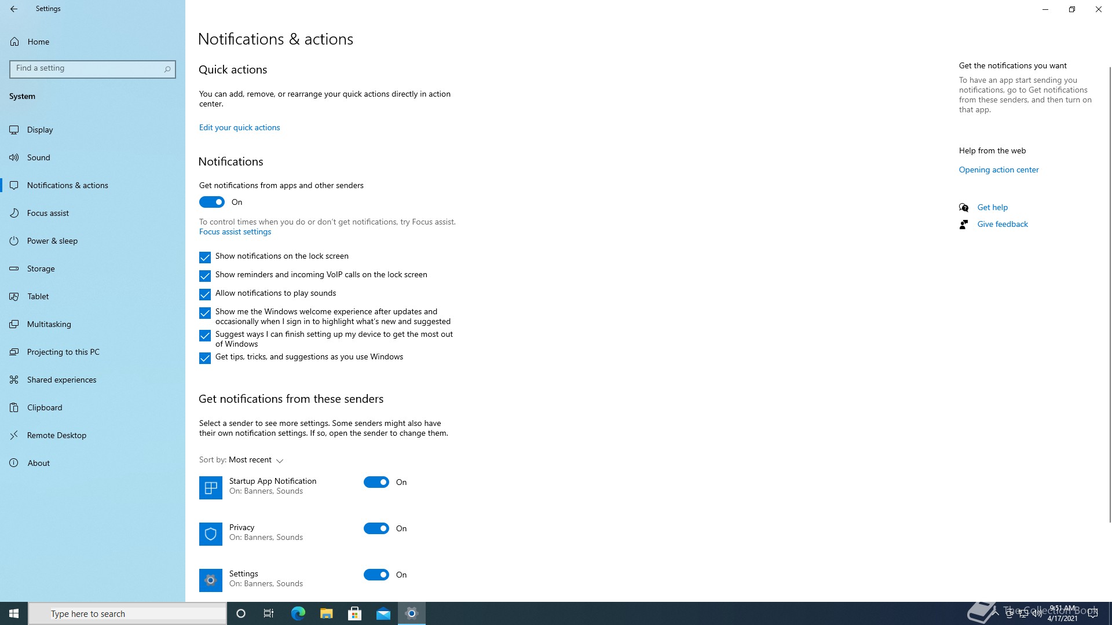The width and height of the screenshot is (1112, 625).
Task: Open the Mail app from the taskbar
Action: tap(383, 613)
